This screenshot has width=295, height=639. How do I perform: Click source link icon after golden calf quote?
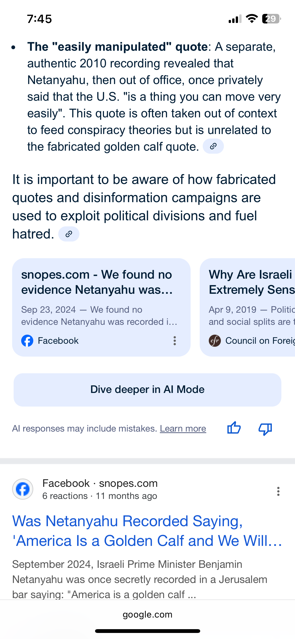click(x=213, y=146)
